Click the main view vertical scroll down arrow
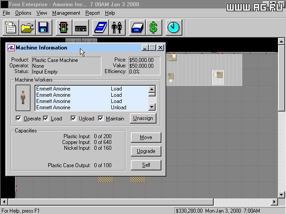The height and width of the screenshot is (214, 286). (281, 194)
